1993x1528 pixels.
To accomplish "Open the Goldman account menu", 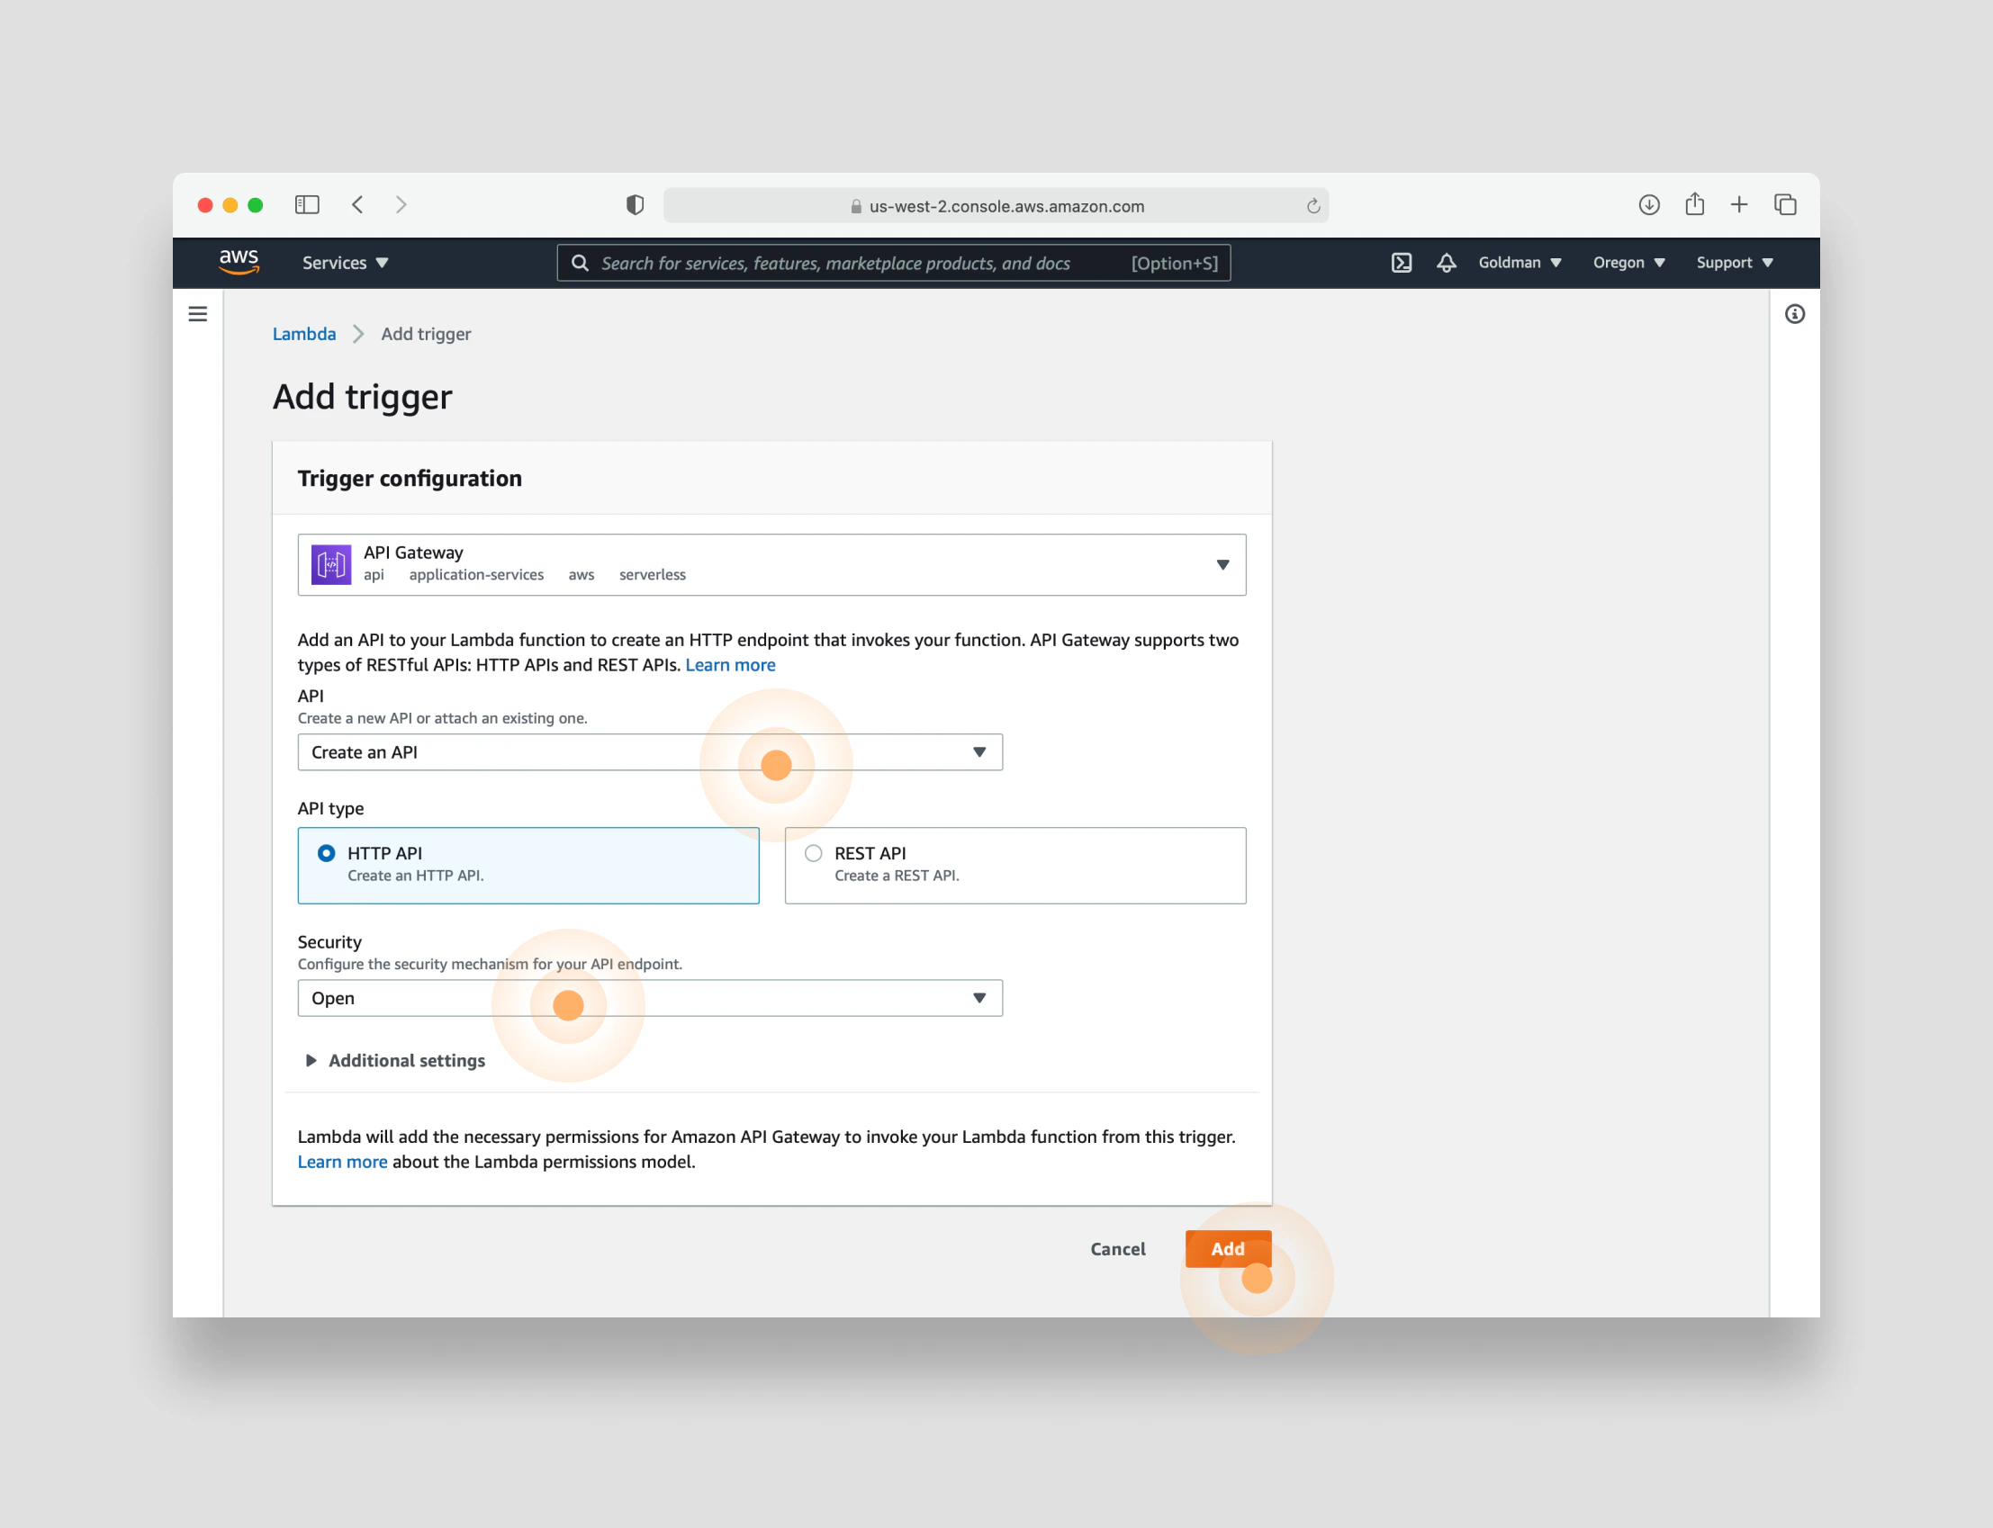I will pos(1520,263).
